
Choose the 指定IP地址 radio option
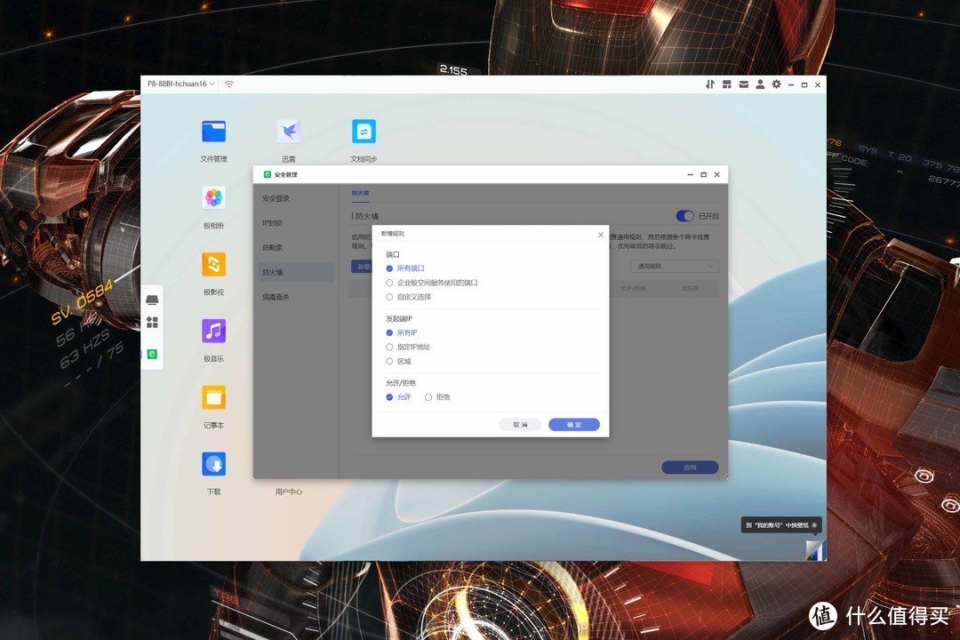389,347
